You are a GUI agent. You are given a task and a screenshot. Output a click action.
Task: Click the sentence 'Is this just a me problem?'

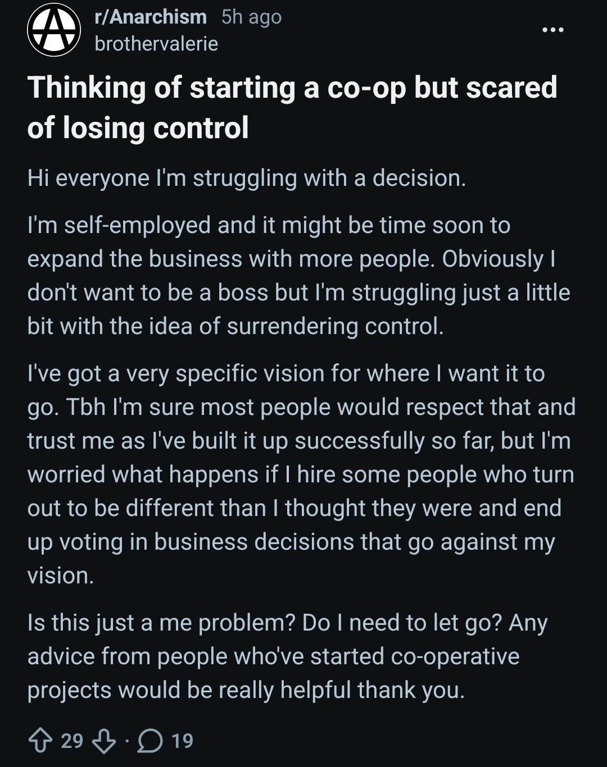click(x=162, y=623)
